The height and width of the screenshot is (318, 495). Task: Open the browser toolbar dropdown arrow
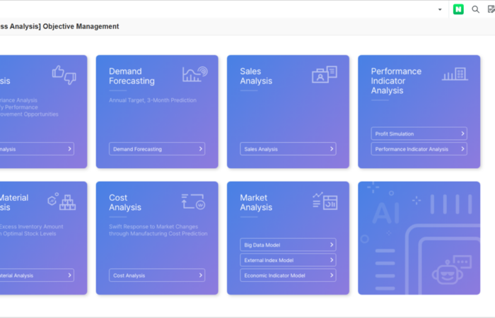pos(440,9)
